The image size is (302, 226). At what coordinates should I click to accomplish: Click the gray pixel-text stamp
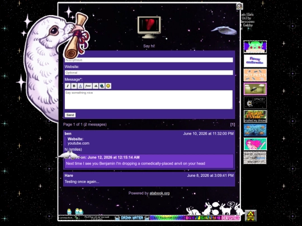pos(255,158)
